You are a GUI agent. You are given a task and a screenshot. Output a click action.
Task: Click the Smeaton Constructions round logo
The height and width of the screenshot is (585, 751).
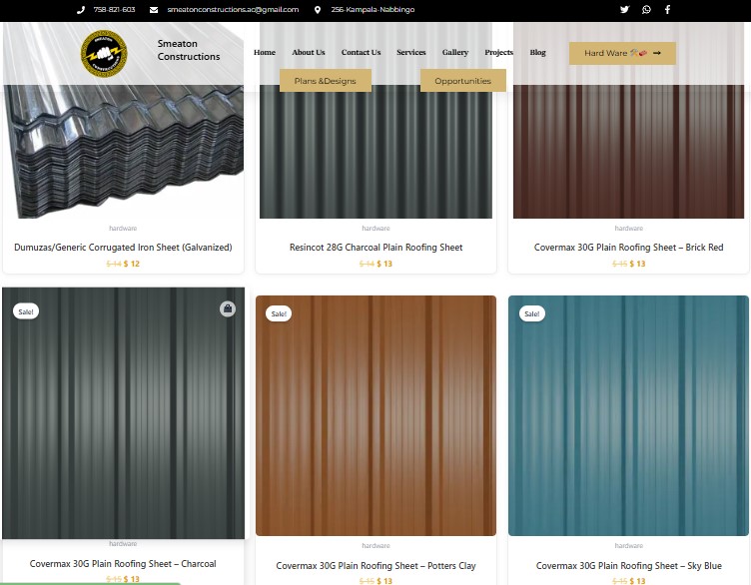(104, 53)
